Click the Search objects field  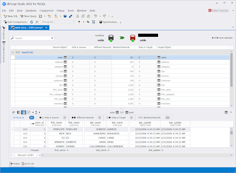click(32, 38)
